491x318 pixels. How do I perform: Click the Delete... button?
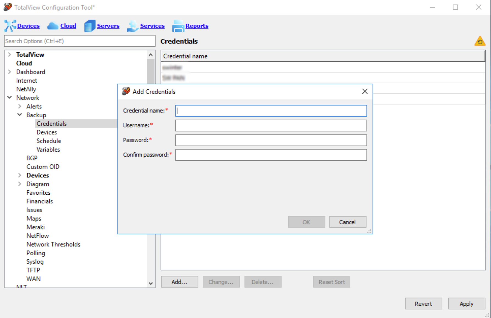point(263,282)
